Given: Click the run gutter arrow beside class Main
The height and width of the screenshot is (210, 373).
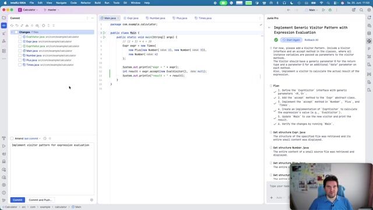Looking at the screenshot, I should (104, 33).
